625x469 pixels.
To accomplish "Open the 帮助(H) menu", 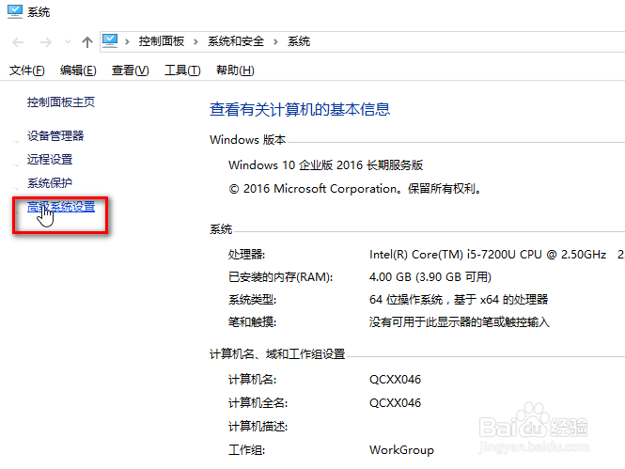I will click(x=235, y=70).
